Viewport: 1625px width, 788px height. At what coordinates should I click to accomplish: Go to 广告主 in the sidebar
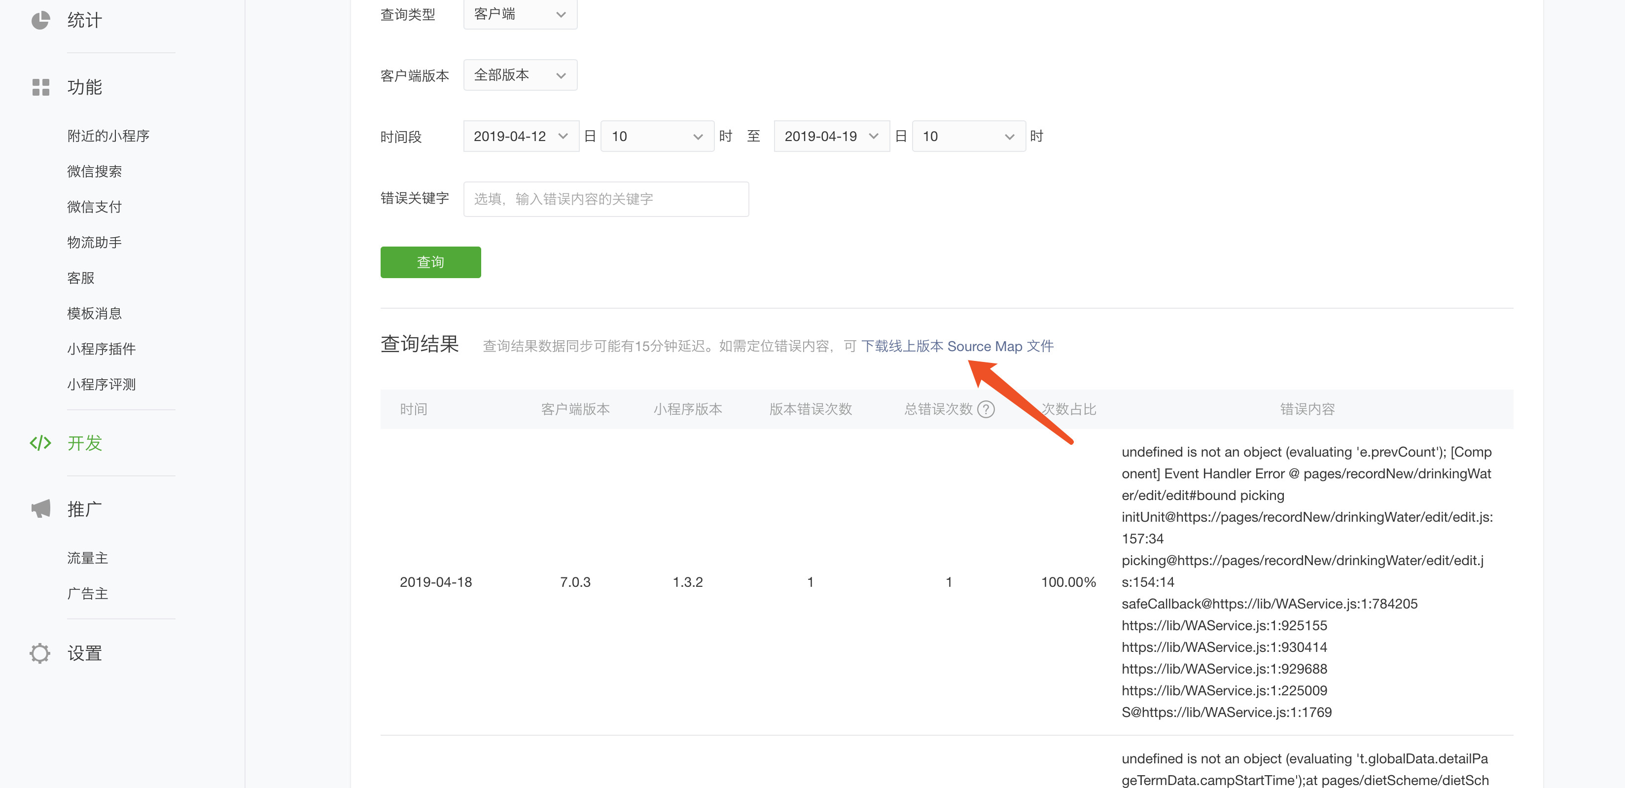(88, 593)
